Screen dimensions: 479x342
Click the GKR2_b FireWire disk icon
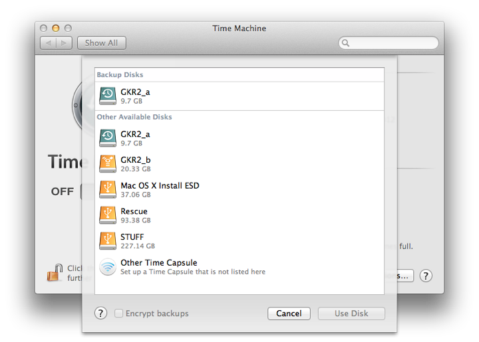coord(108,163)
